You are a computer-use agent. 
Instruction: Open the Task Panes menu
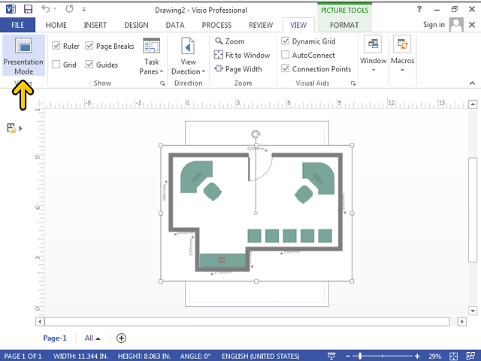pyautogui.click(x=151, y=57)
